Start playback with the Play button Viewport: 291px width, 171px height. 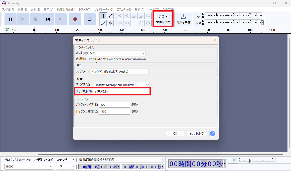pyautogui.click(x=23, y=19)
